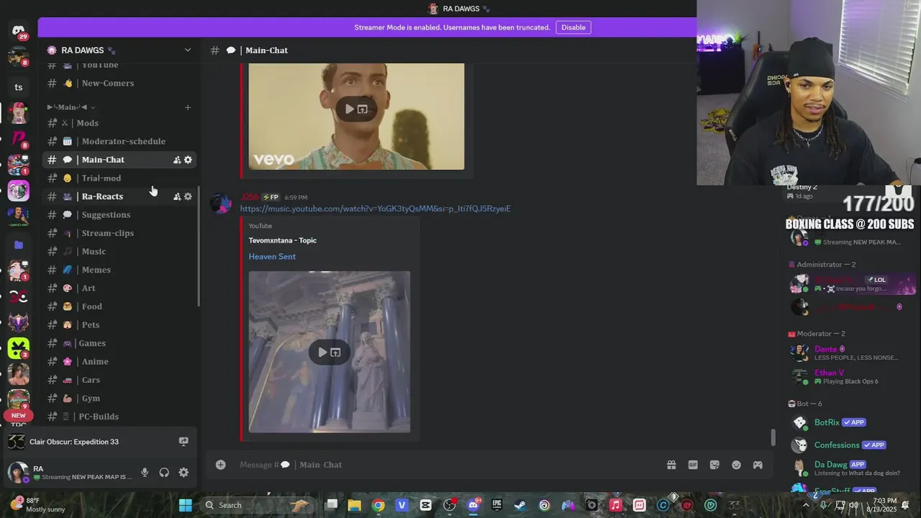
Task: Collapse the Main channel category
Action: (x=71, y=107)
